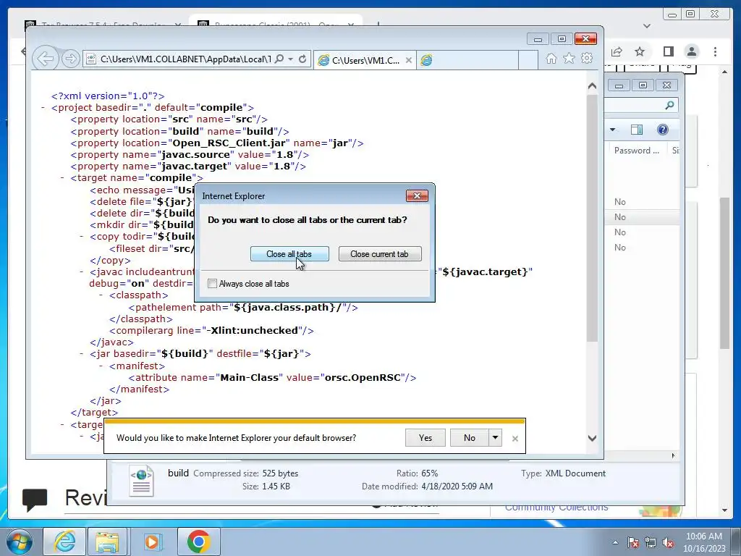Click the IE page scroll-up arrow
This screenshot has height=556, width=741.
point(592,86)
